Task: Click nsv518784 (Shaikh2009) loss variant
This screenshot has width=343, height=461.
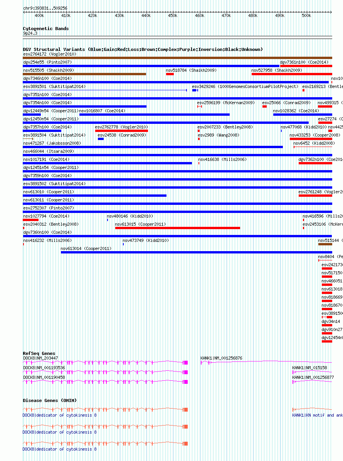Action: click(170, 74)
